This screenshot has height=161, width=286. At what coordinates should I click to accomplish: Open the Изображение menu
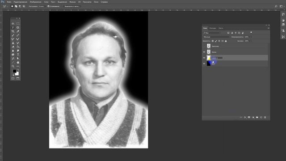click(36, 2)
